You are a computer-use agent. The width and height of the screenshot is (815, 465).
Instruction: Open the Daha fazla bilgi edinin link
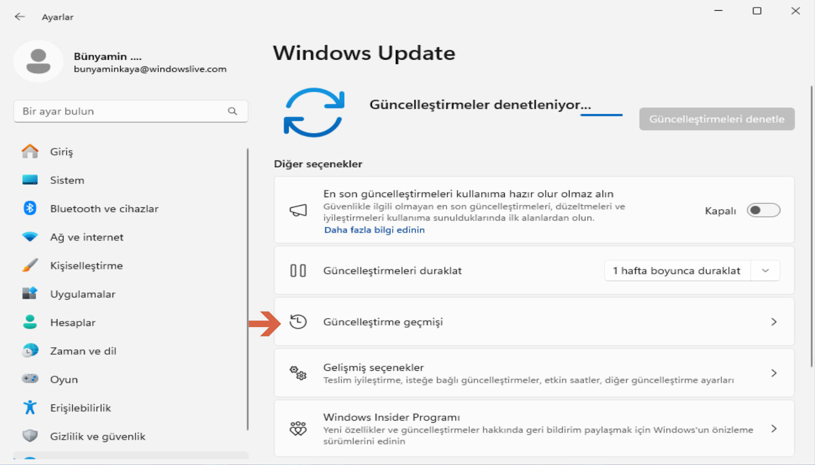click(374, 230)
